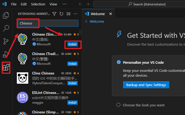185x115 pixels.
Task: Open the Source Control view
Action: pyautogui.click(x=6, y=41)
